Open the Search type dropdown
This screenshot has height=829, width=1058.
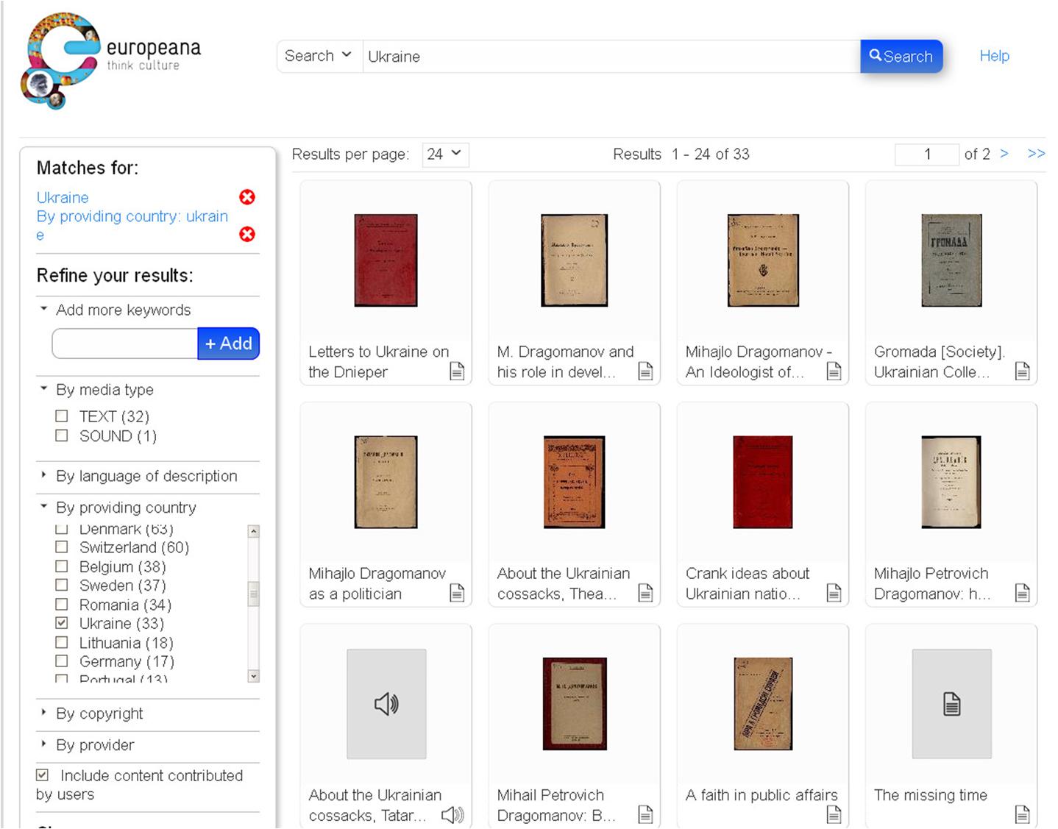pyautogui.click(x=319, y=56)
